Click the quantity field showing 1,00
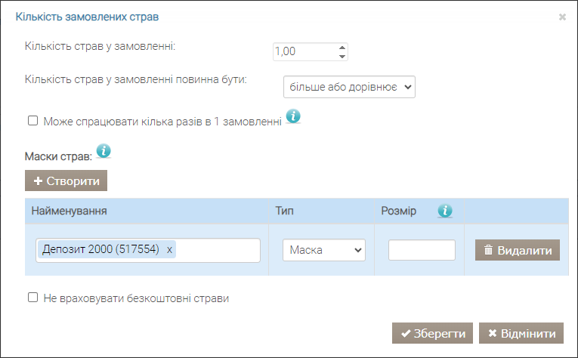 pyautogui.click(x=304, y=51)
